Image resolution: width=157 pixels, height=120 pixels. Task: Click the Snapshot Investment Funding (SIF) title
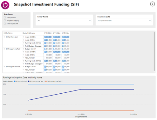coord(46,4)
